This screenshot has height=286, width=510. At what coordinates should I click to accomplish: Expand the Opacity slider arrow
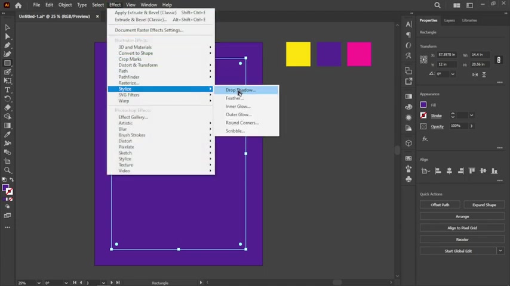(471, 126)
